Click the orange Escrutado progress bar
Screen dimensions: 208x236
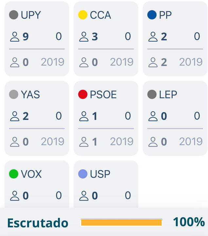click(x=122, y=222)
